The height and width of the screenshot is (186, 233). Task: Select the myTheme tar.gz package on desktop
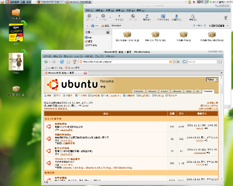click(16, 91)
